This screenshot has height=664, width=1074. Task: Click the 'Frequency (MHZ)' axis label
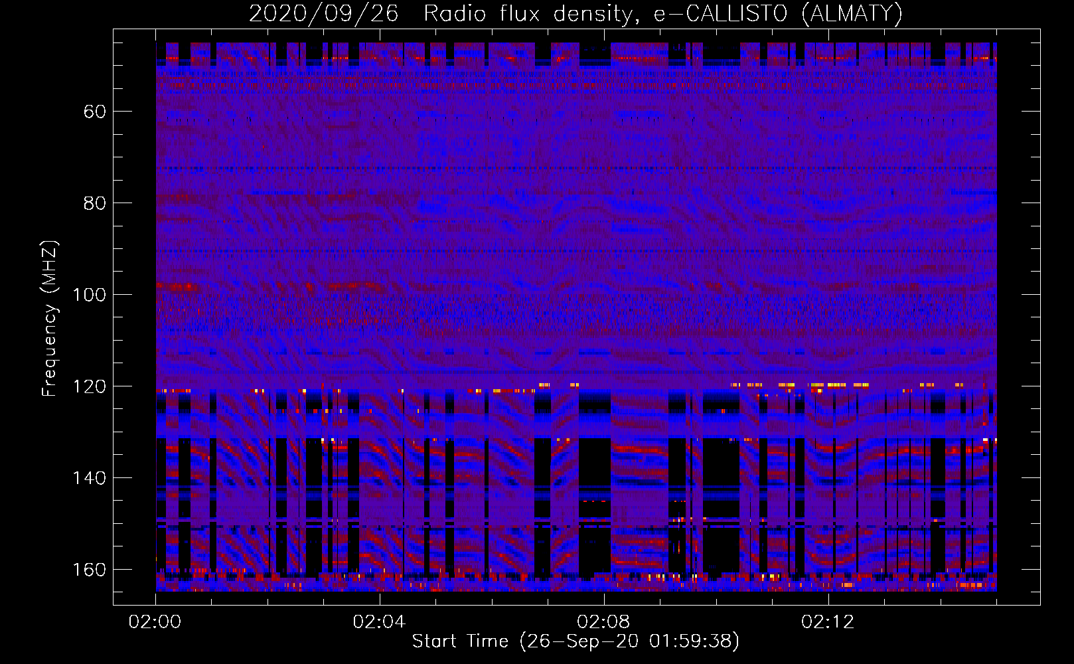[50, 319]
